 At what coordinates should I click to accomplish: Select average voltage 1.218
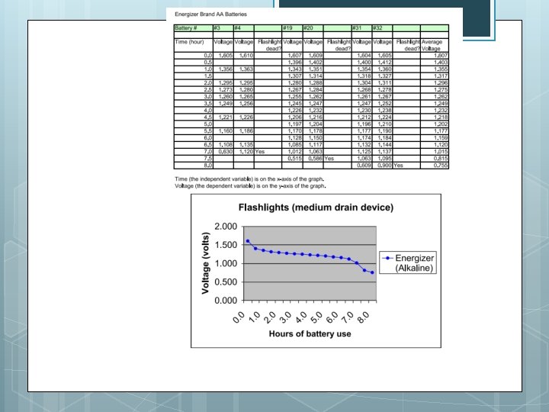coord(435,117)
